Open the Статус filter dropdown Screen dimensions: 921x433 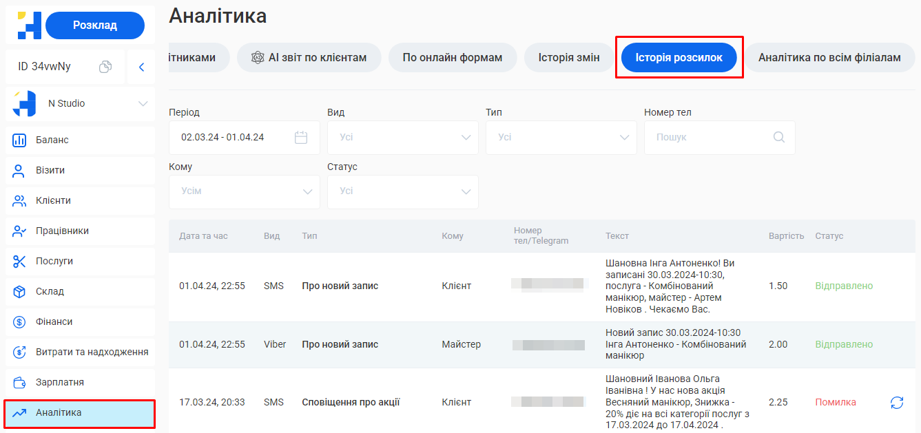point(402,191)
